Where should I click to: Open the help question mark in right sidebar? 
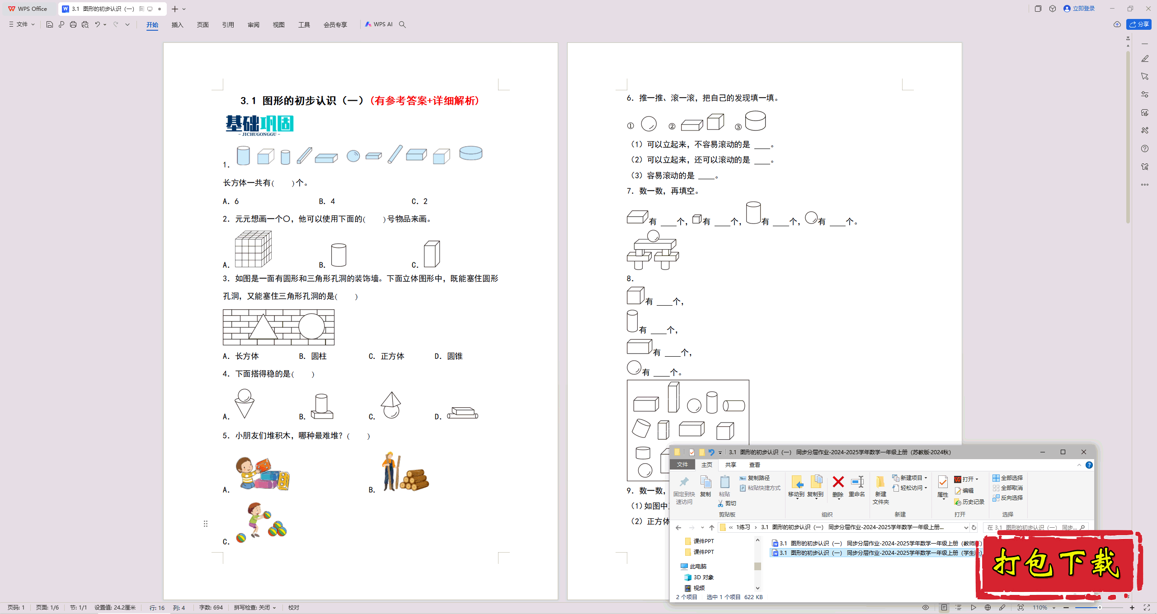tap(1145, 149)
